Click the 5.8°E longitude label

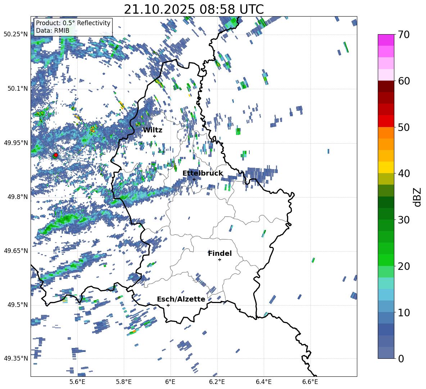124,382
